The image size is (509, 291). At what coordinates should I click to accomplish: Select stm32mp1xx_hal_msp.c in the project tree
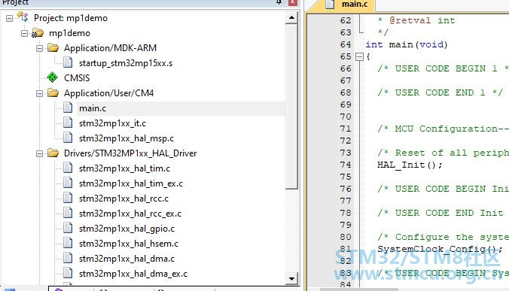pos(126,138)
